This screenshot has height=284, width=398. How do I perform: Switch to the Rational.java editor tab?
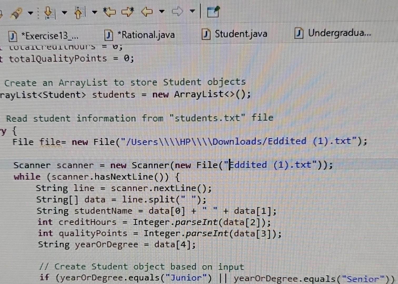pos(146,34)
